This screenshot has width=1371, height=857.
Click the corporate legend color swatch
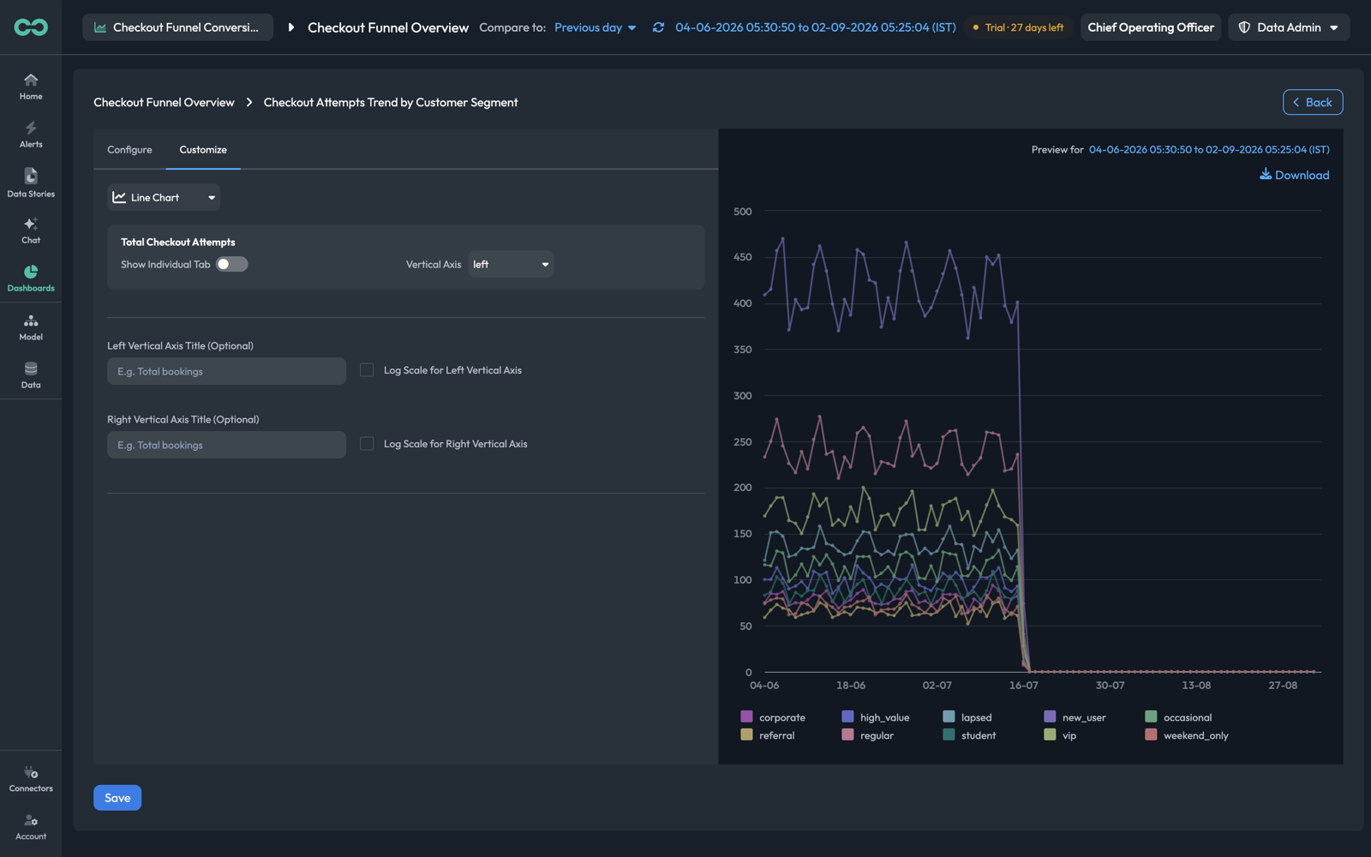coord(746,716)
